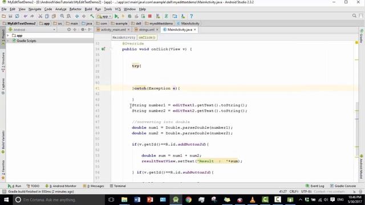Click the Synchronize toolbar icon
This screenshot has height=205, width=365.
pos(17,16)
